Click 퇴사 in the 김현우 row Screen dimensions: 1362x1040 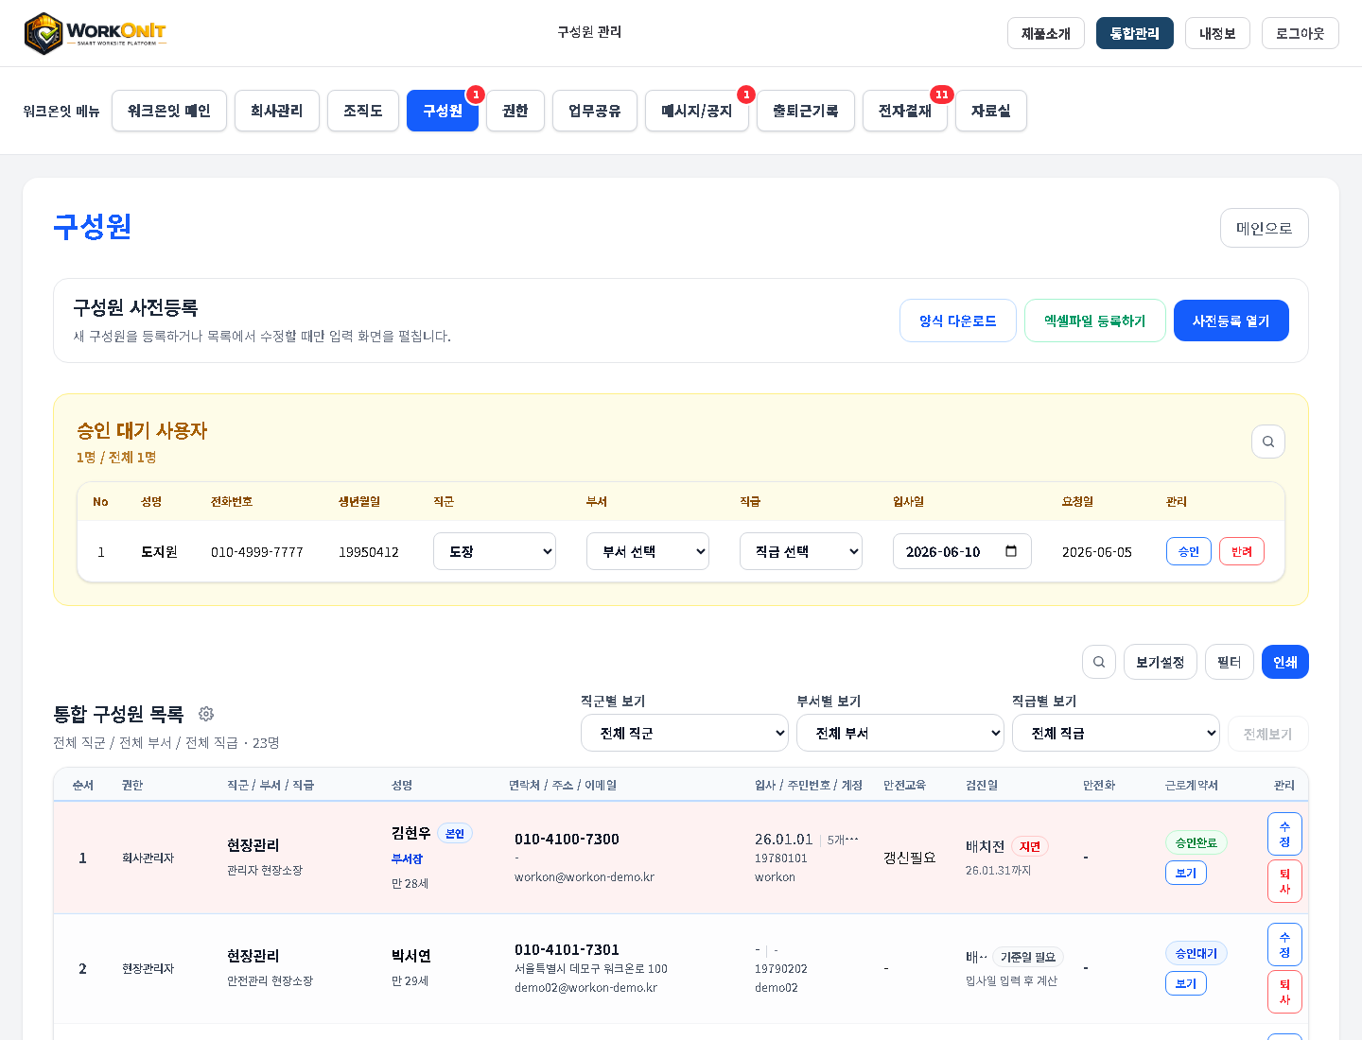1284,881
